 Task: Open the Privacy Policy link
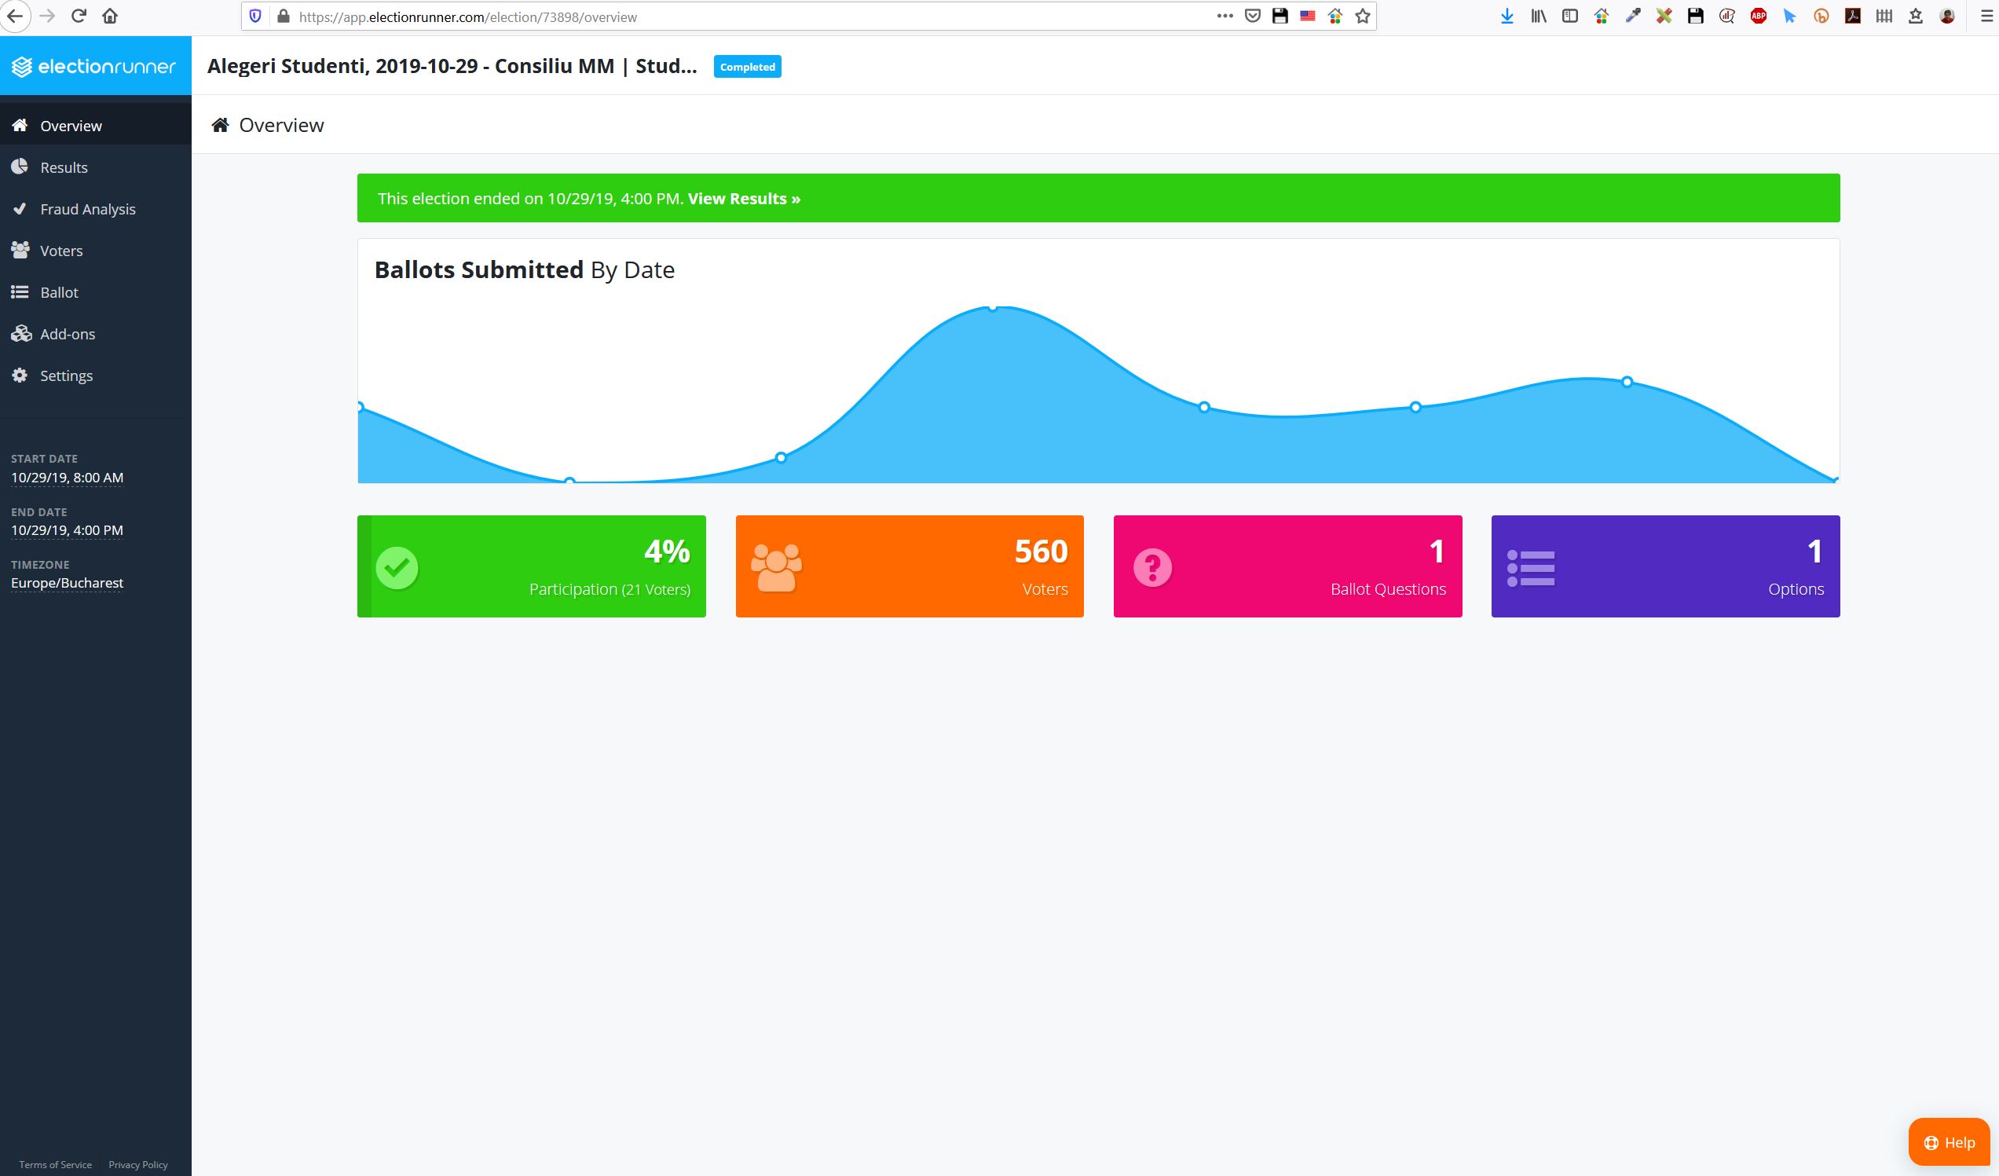pos(138,1164)
